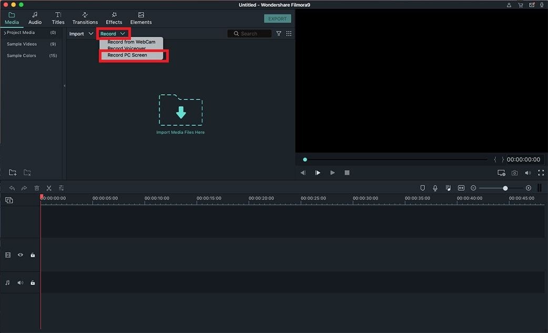548x333 pixels.
Task: Jump to 00:00:20:00 on timeline ruler
Action: click(x=261, y=198)
